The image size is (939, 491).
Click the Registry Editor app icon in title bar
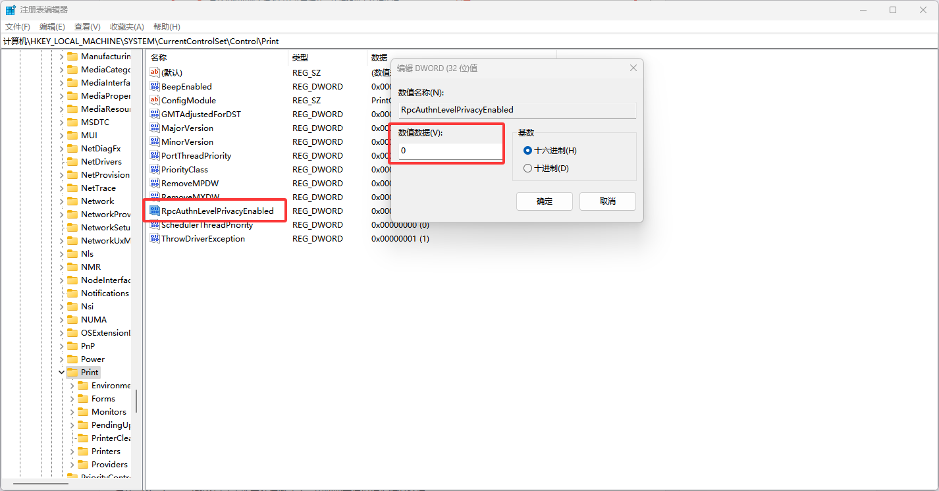click(11, 10)
